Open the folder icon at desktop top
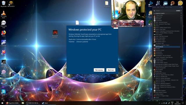The width and height of the screenshot is (186, 105). pyautogui.click(x=107, y=4)
